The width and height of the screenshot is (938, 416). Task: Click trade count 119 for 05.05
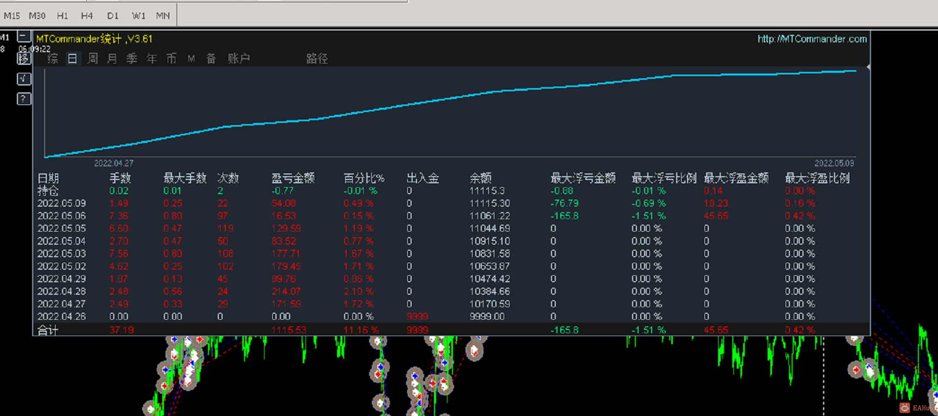tap(225, 228)
